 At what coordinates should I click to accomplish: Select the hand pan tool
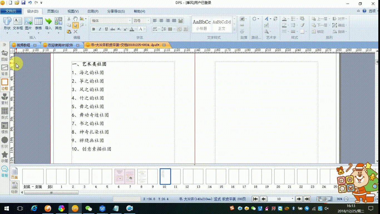75,19
